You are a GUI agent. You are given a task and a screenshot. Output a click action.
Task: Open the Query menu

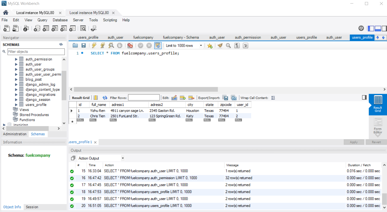pos(42,20)
